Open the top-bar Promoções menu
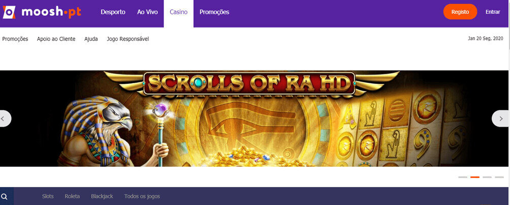Screen dimensions: 510x205 tap(214, 12)
